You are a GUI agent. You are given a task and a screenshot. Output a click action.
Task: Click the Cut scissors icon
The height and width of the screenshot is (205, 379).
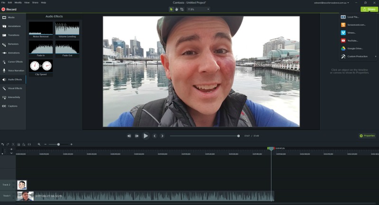[13, 144]
